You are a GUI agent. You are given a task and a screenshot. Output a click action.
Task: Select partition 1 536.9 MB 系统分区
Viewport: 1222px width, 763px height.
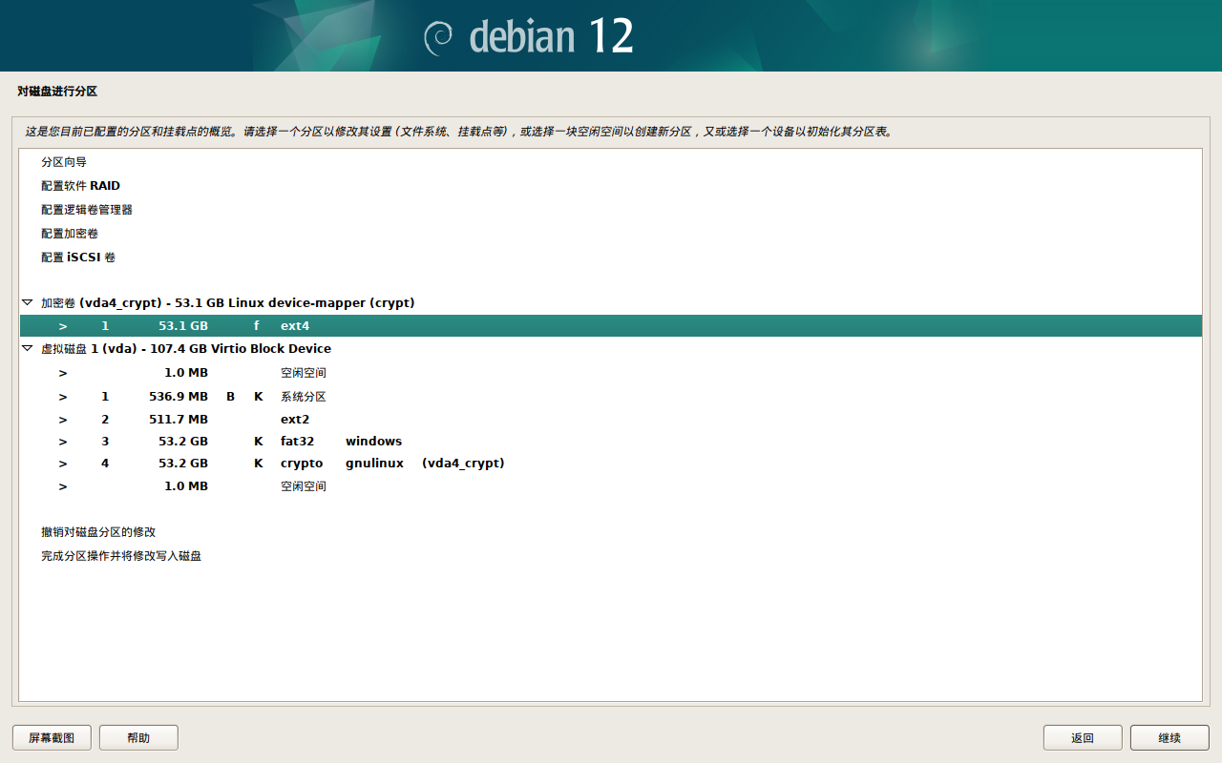point(610,397)
